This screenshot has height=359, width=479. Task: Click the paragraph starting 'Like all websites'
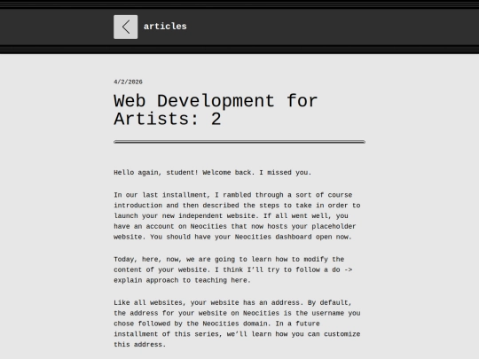[x=237, y=324]
